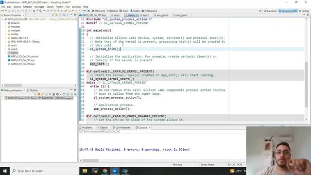Open the Navigate menu
The image size is (311, 175).
click(39, 7)
